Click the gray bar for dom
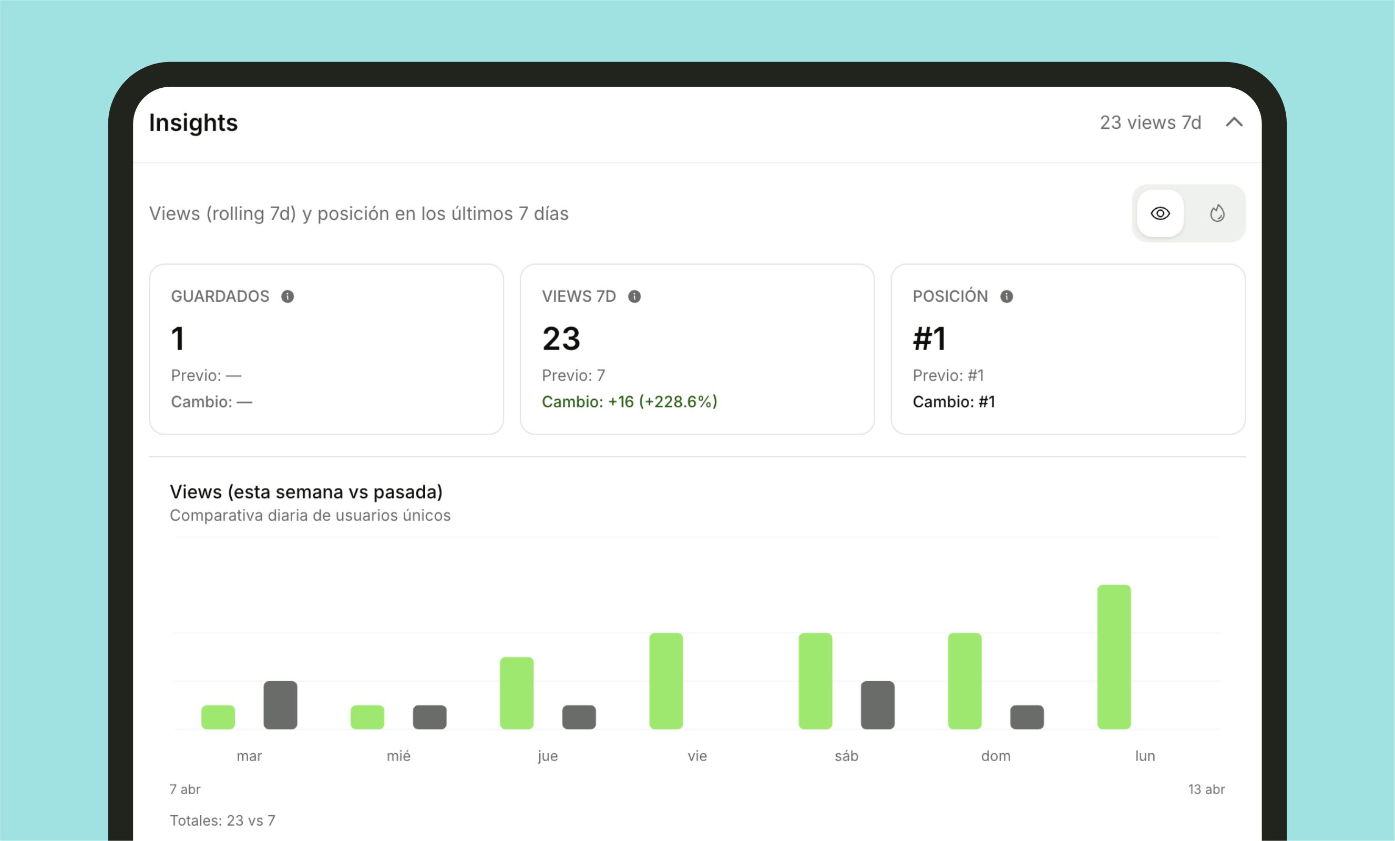 point(1027,717)
